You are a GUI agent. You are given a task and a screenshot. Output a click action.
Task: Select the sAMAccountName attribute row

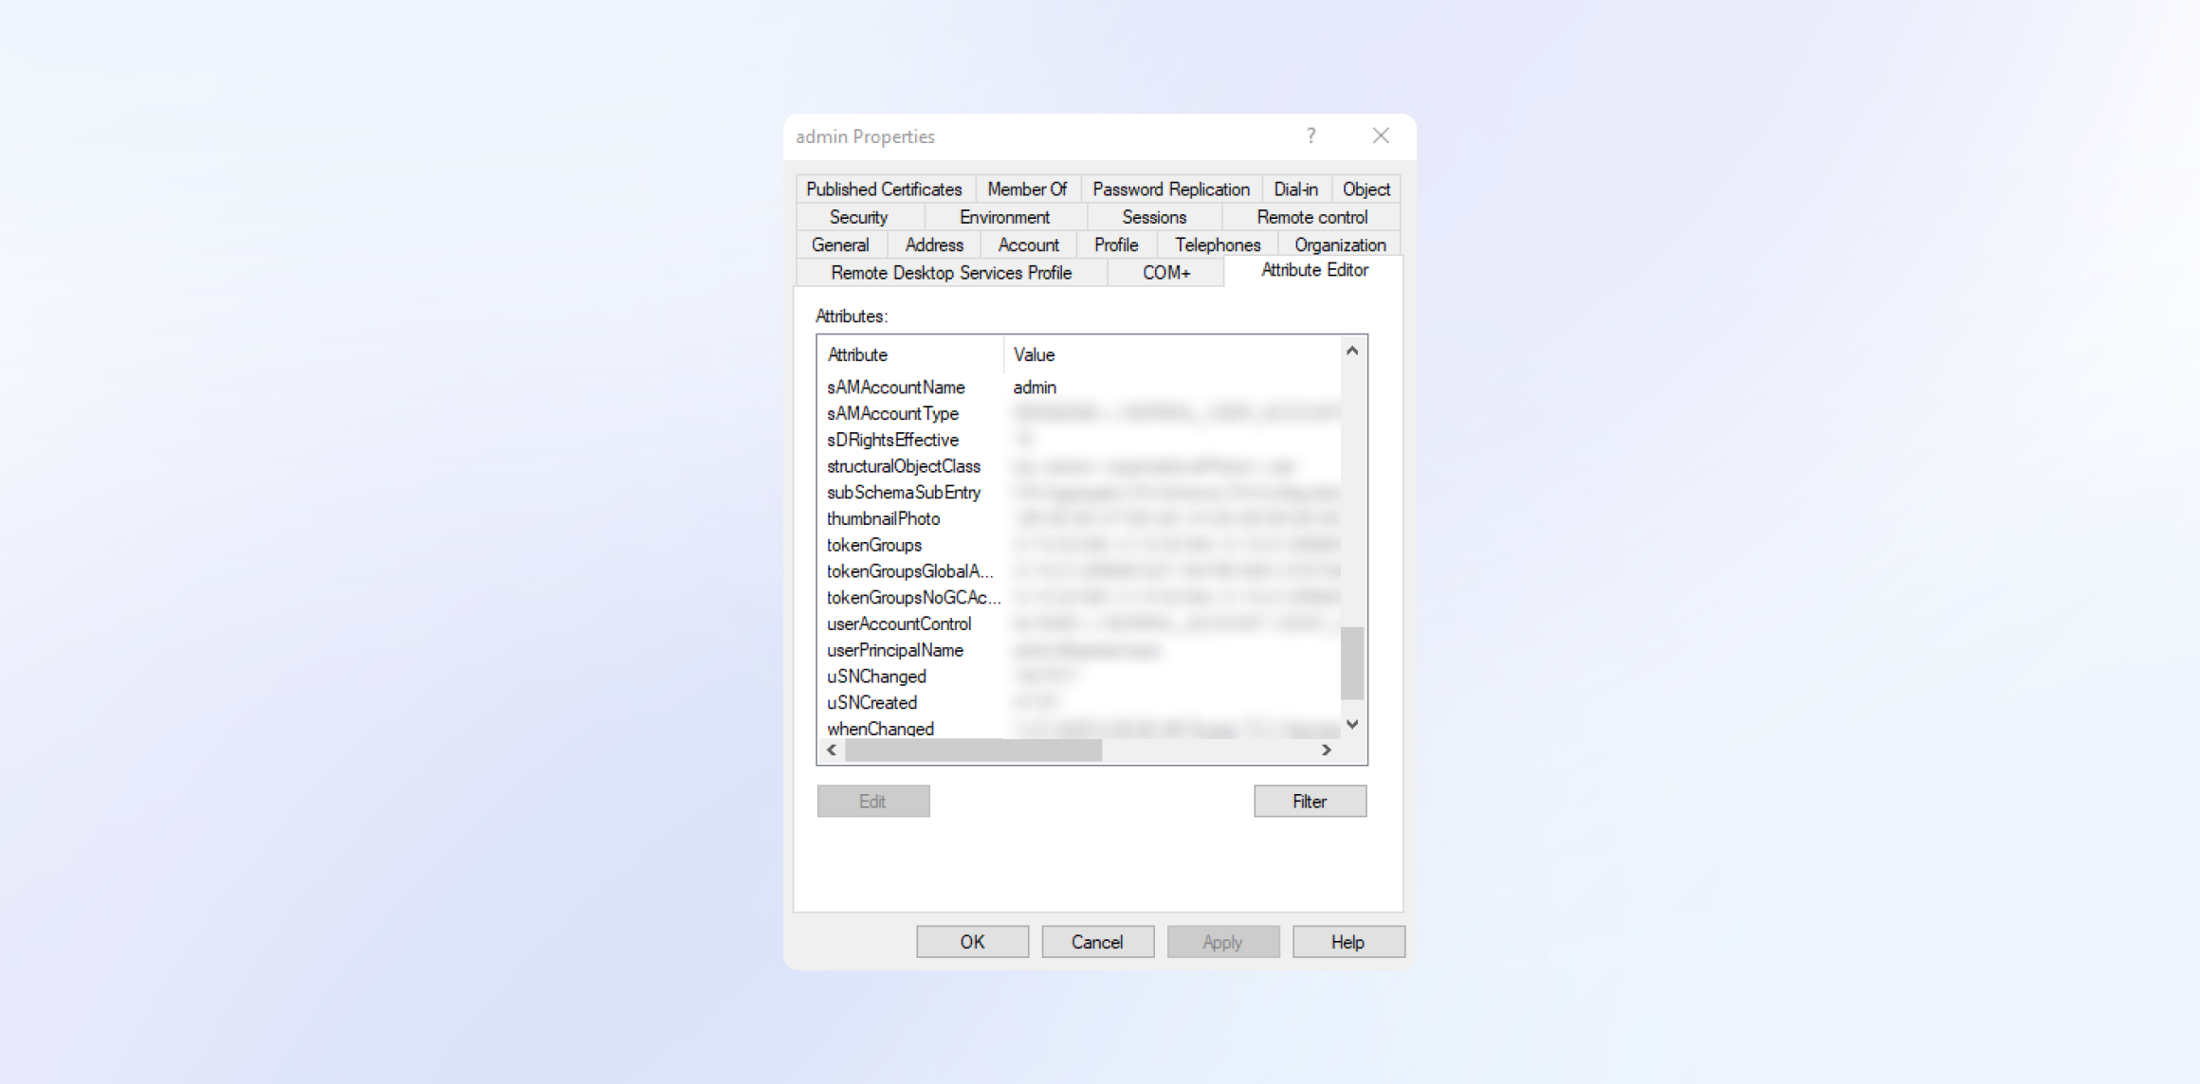(x=1079, y=388)
